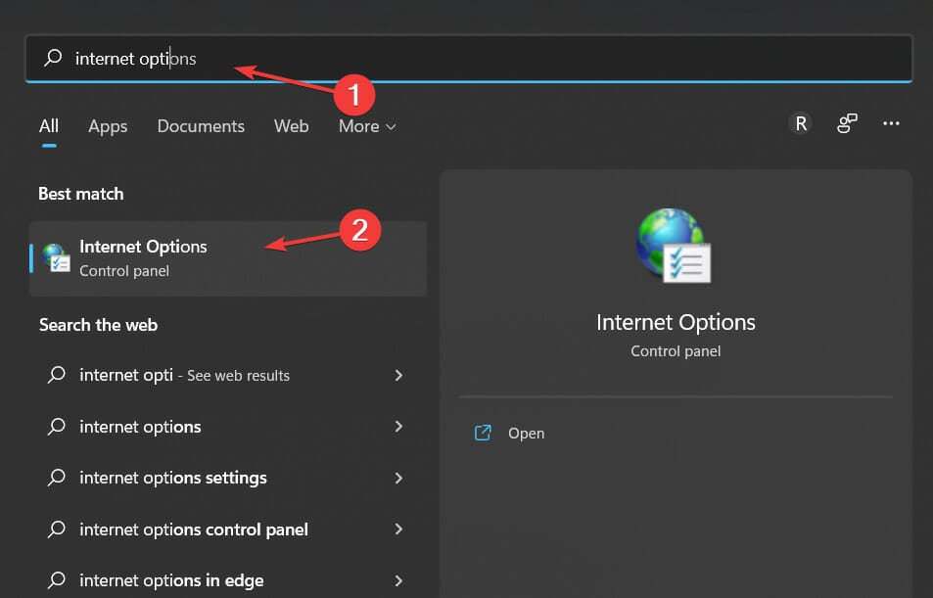Click the Internet Options title in preview pane
This screenshot has height=598, width=933.
[x=676, y=322]
